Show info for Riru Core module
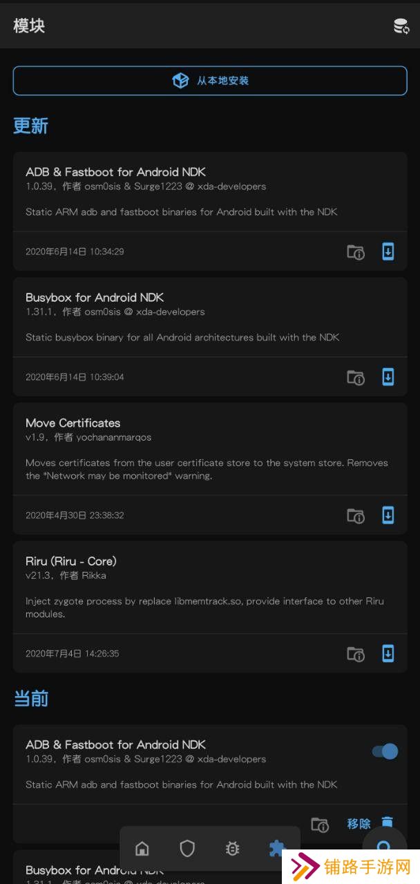This screenshot has width=420, height=884. [355, 654]
